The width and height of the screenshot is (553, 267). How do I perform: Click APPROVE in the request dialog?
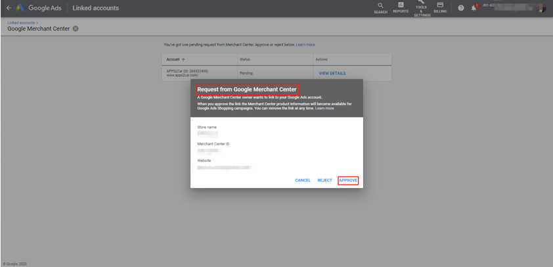coord(348,180)
